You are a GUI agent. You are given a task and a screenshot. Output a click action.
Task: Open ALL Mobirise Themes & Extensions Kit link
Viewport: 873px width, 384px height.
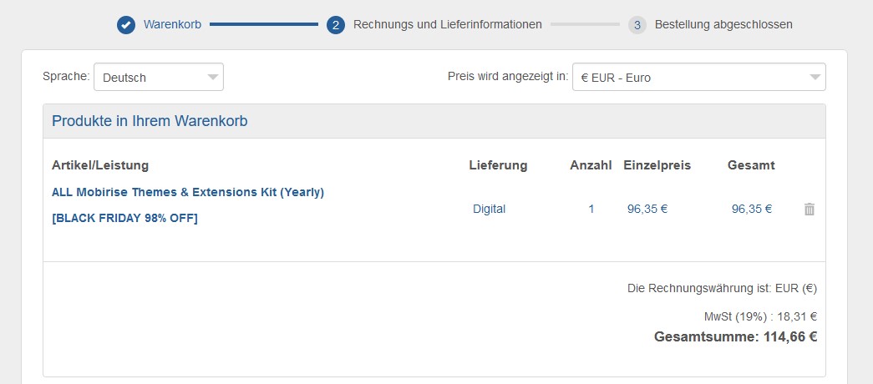tap(188, 192)
